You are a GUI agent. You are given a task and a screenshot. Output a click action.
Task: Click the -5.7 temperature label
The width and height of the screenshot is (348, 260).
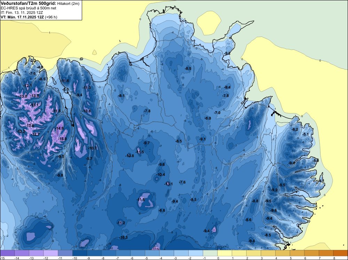89,159
